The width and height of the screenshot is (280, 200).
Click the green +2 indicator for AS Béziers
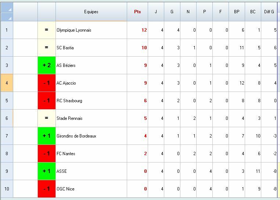click(47, 65)
